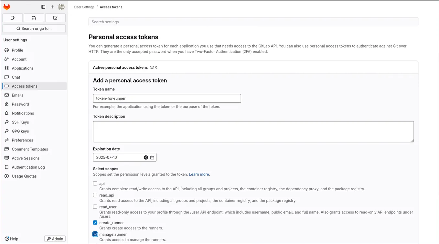The width and height of the screenshot is (439, 244).
Task: Click inside the Token description field
Action: (x=253, y=131)
